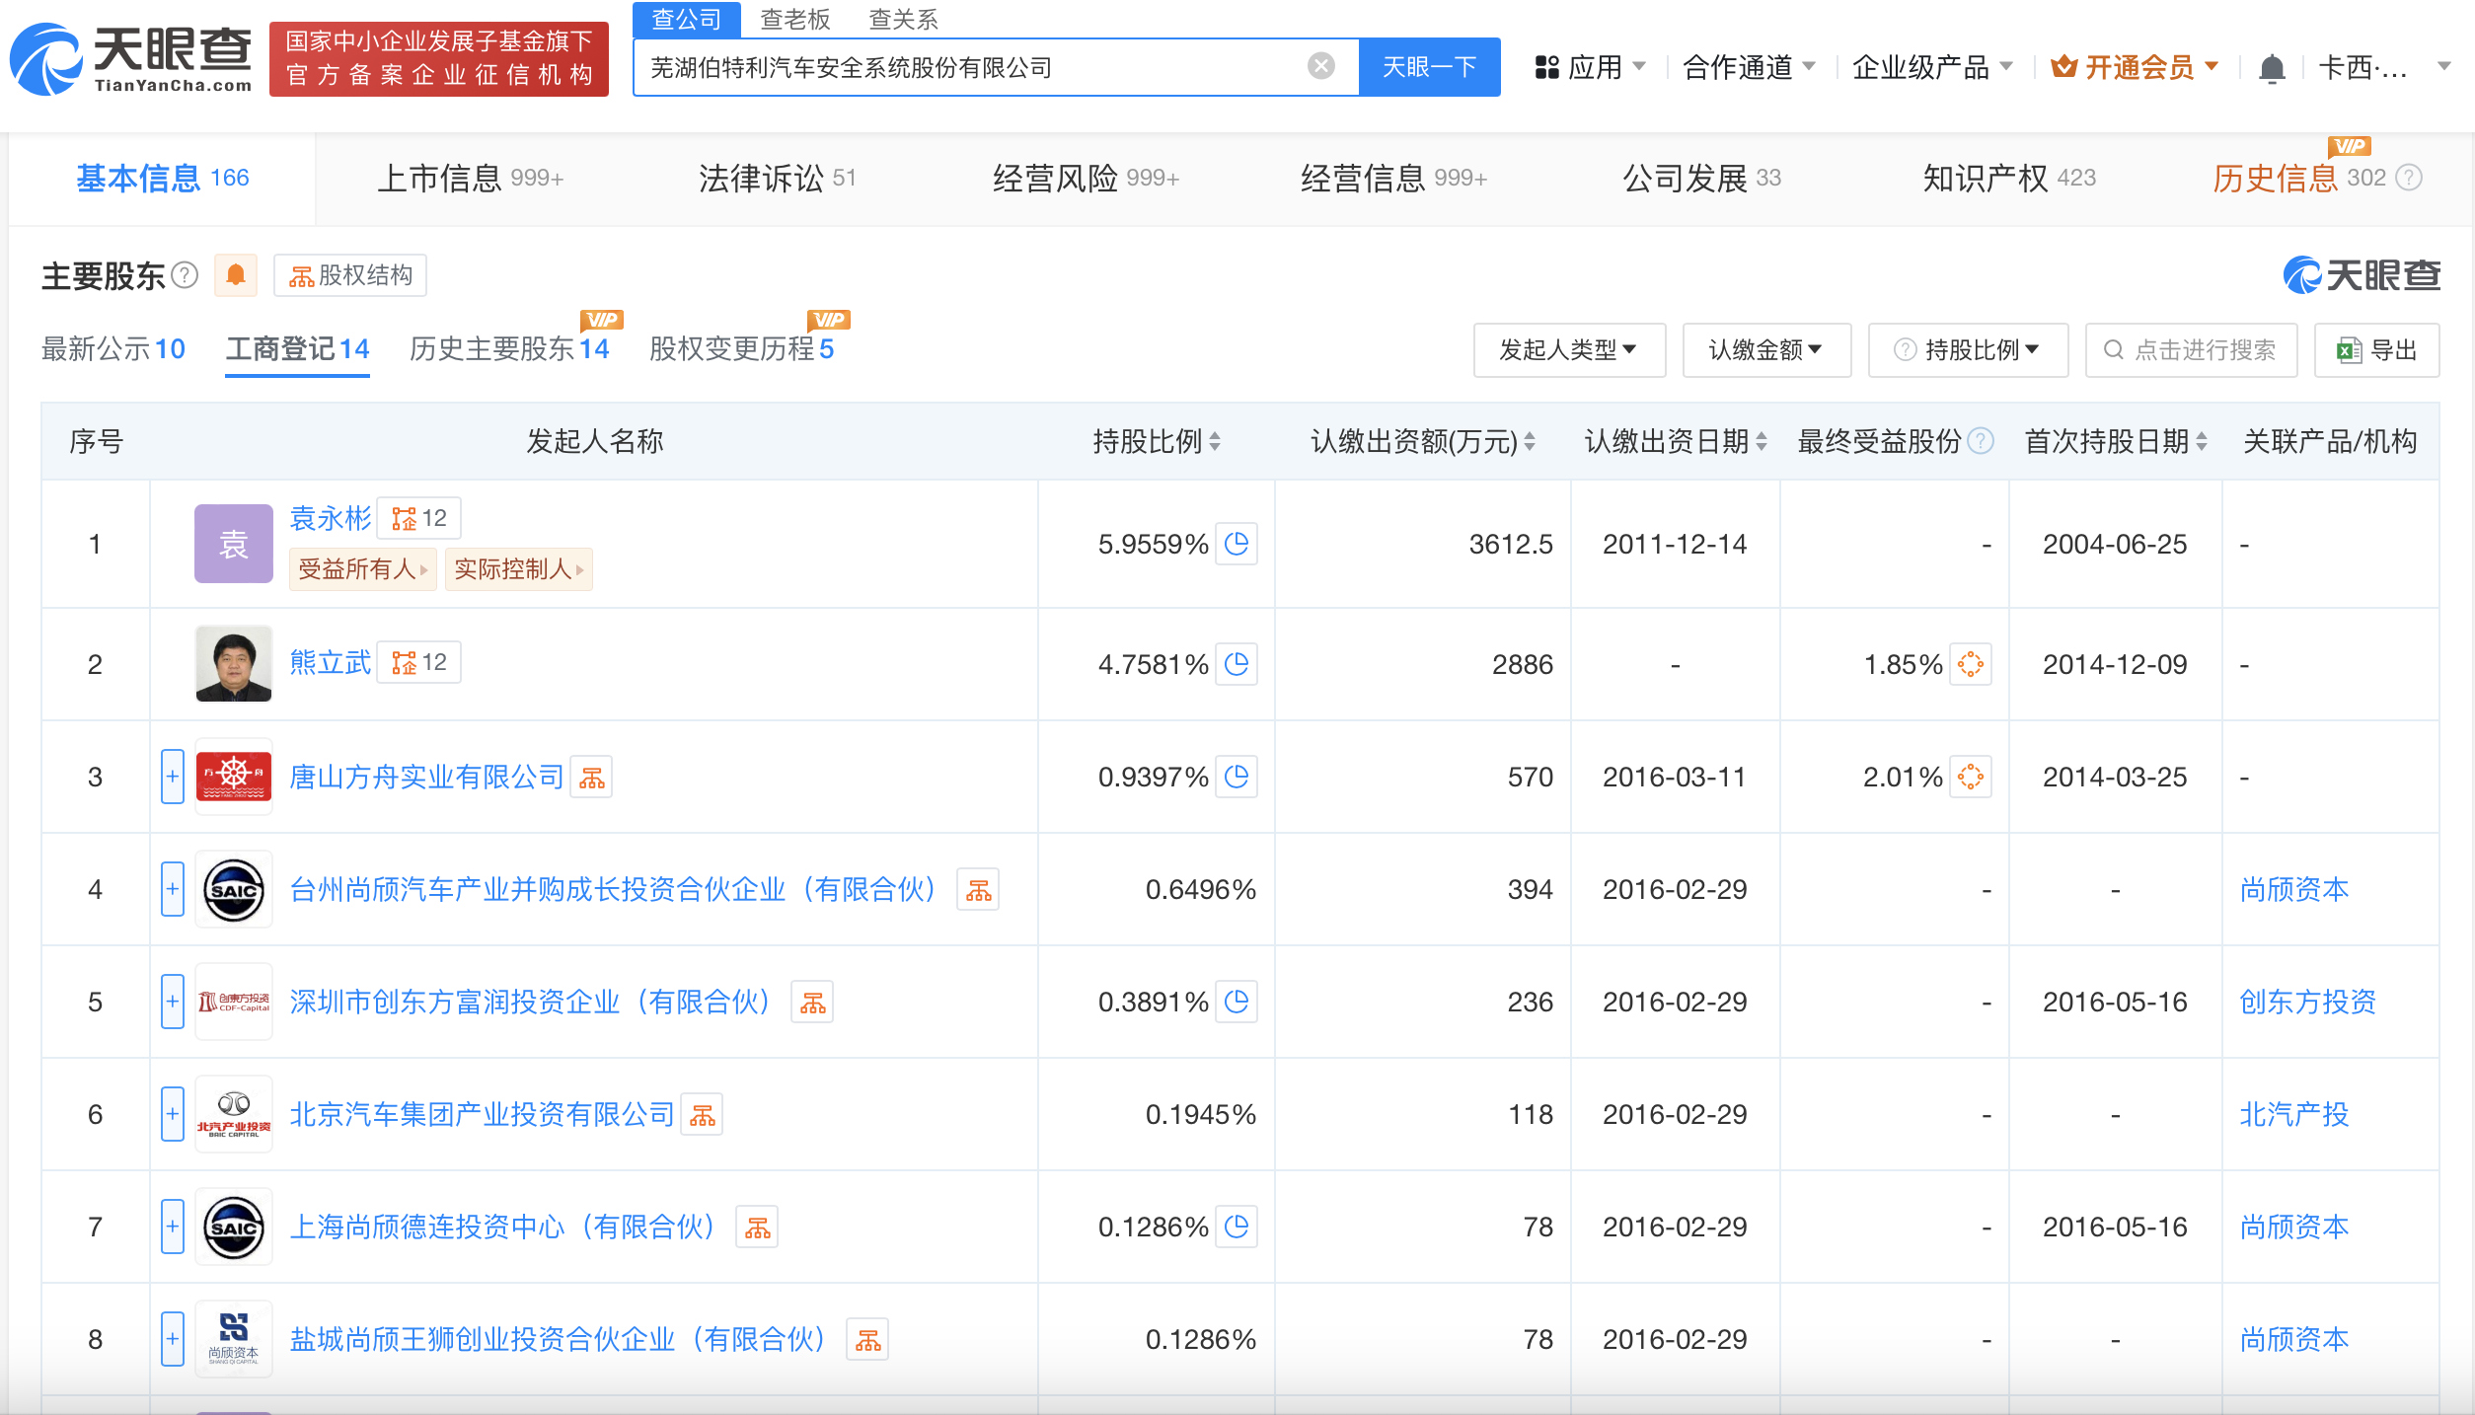Viewport: 2475px width, 1415px height.
Task: Open 袁永彬 related companies count 12
Action: [419, 518]
